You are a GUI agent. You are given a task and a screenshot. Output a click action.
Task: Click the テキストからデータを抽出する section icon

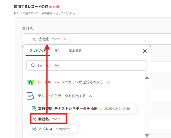[30, 96]
